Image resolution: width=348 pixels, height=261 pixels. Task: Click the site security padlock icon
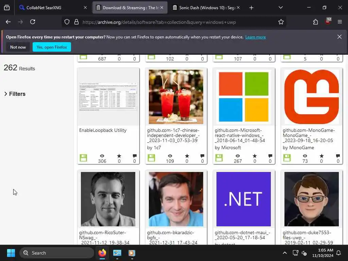[76, 22]
